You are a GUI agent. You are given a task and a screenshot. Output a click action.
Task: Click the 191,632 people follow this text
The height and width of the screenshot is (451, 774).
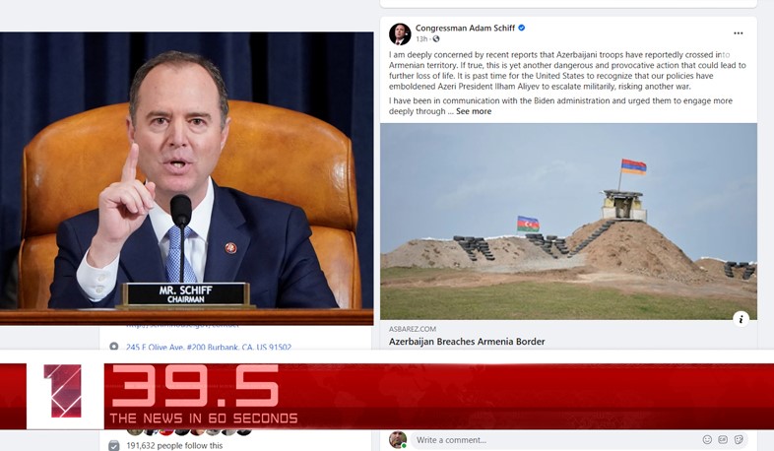pyautogui.click(x=174, y=445)
